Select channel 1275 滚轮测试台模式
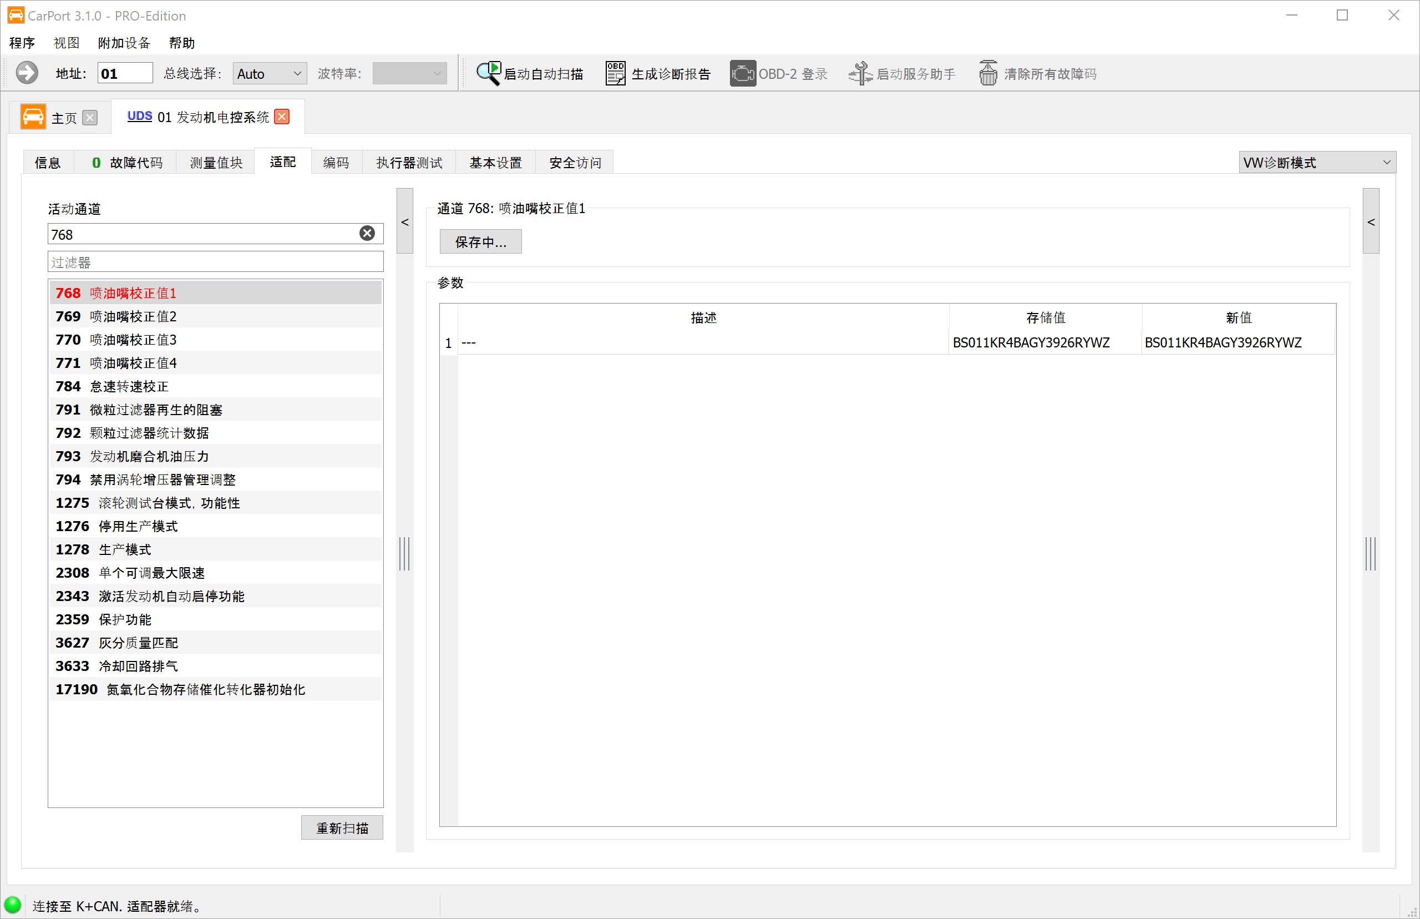1420x919 pixels. pos(215,502)
